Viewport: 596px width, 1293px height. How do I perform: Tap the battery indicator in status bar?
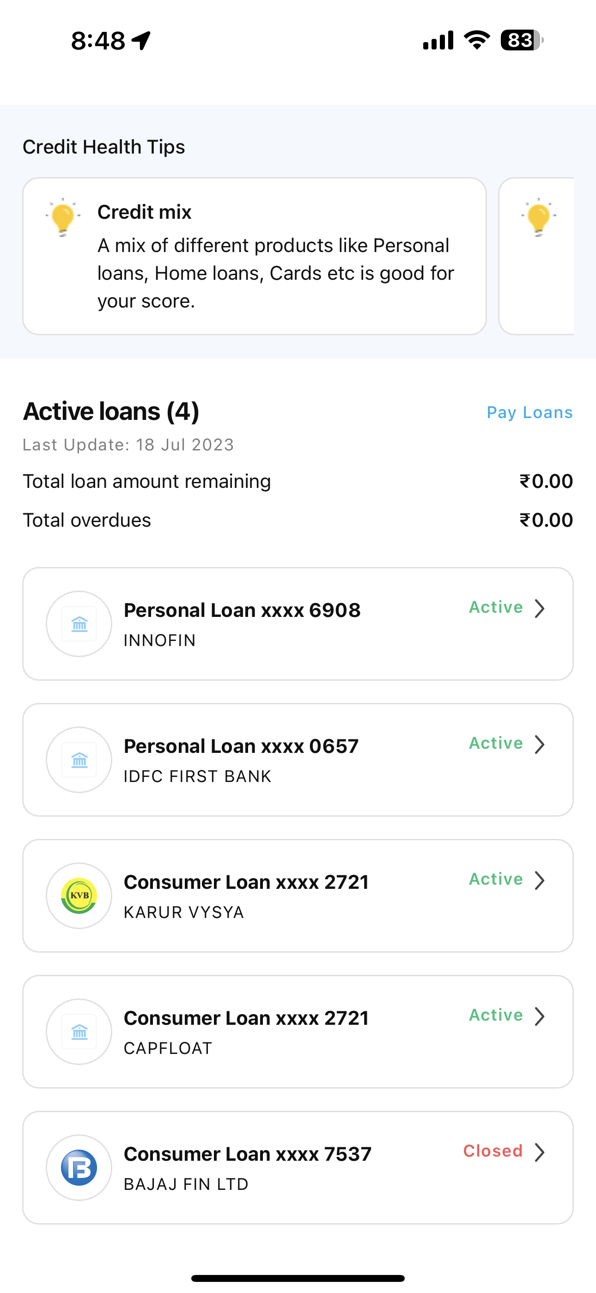click(x=522, y=40)
